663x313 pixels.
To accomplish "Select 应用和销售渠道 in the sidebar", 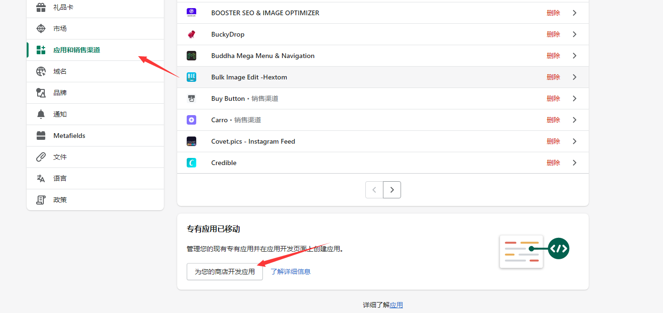I will (95, 50).
